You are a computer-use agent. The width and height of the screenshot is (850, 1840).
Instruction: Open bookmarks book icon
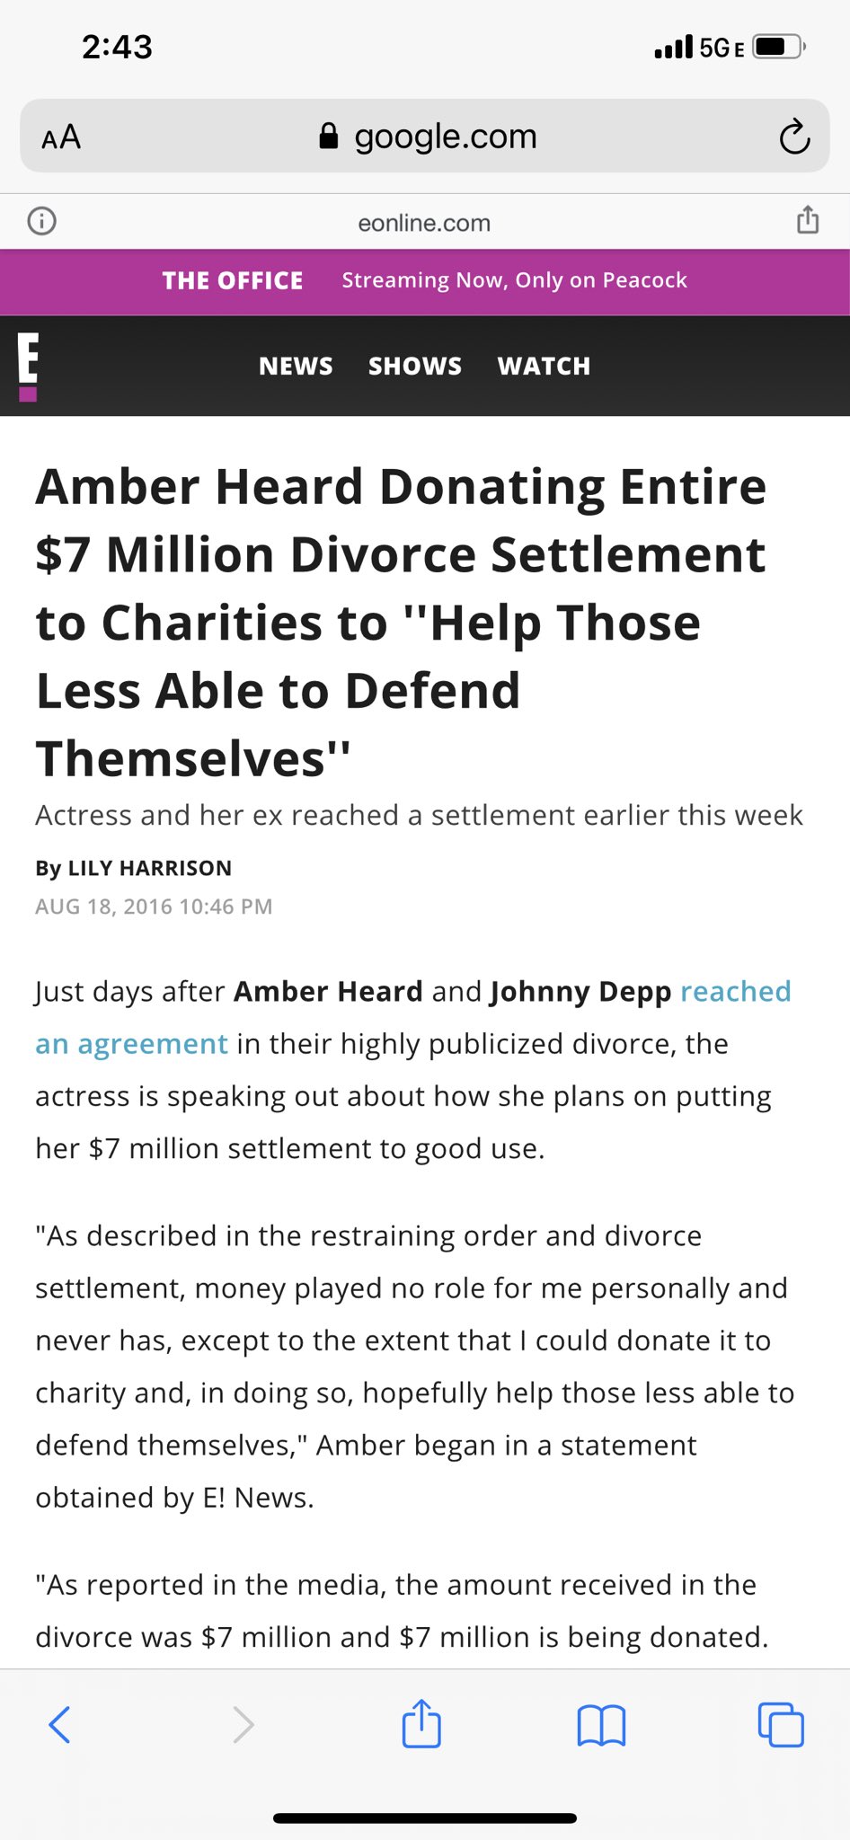click(x=601, y=1725)
